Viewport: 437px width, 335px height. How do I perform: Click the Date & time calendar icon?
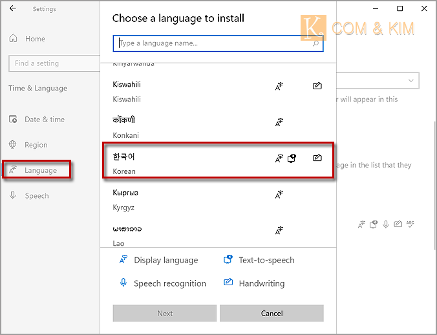tap(13, 119)
